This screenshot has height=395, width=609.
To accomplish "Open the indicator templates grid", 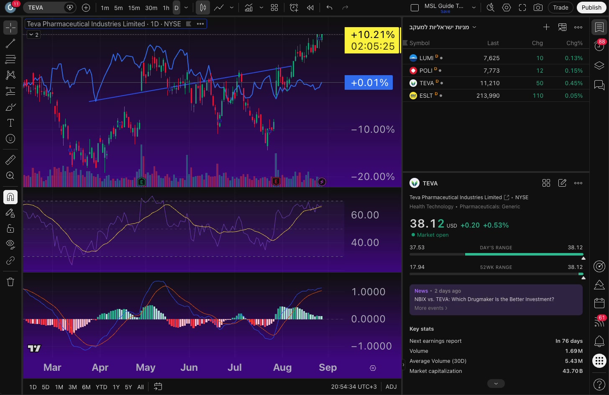I will [x=274, y=8].
